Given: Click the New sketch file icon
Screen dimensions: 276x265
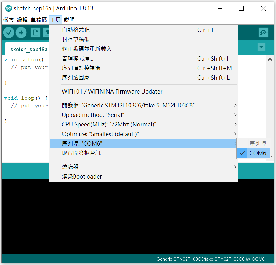Looking at the screenshot, I should pyautogui.click(x=36, y=33).
